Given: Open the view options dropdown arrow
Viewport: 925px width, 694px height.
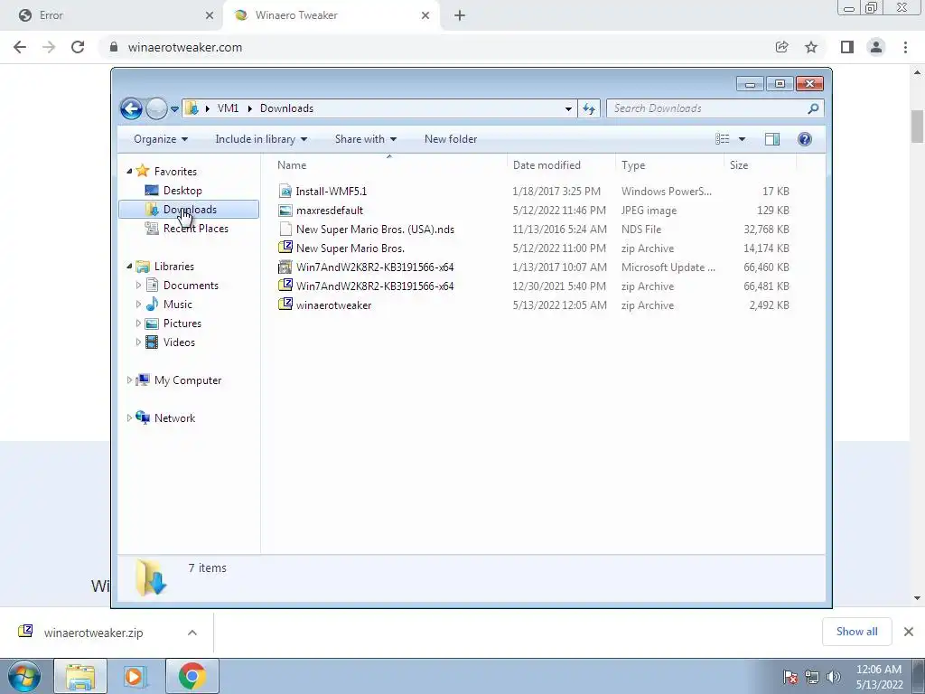Looking at the screenshot, I should coord(743,139).
